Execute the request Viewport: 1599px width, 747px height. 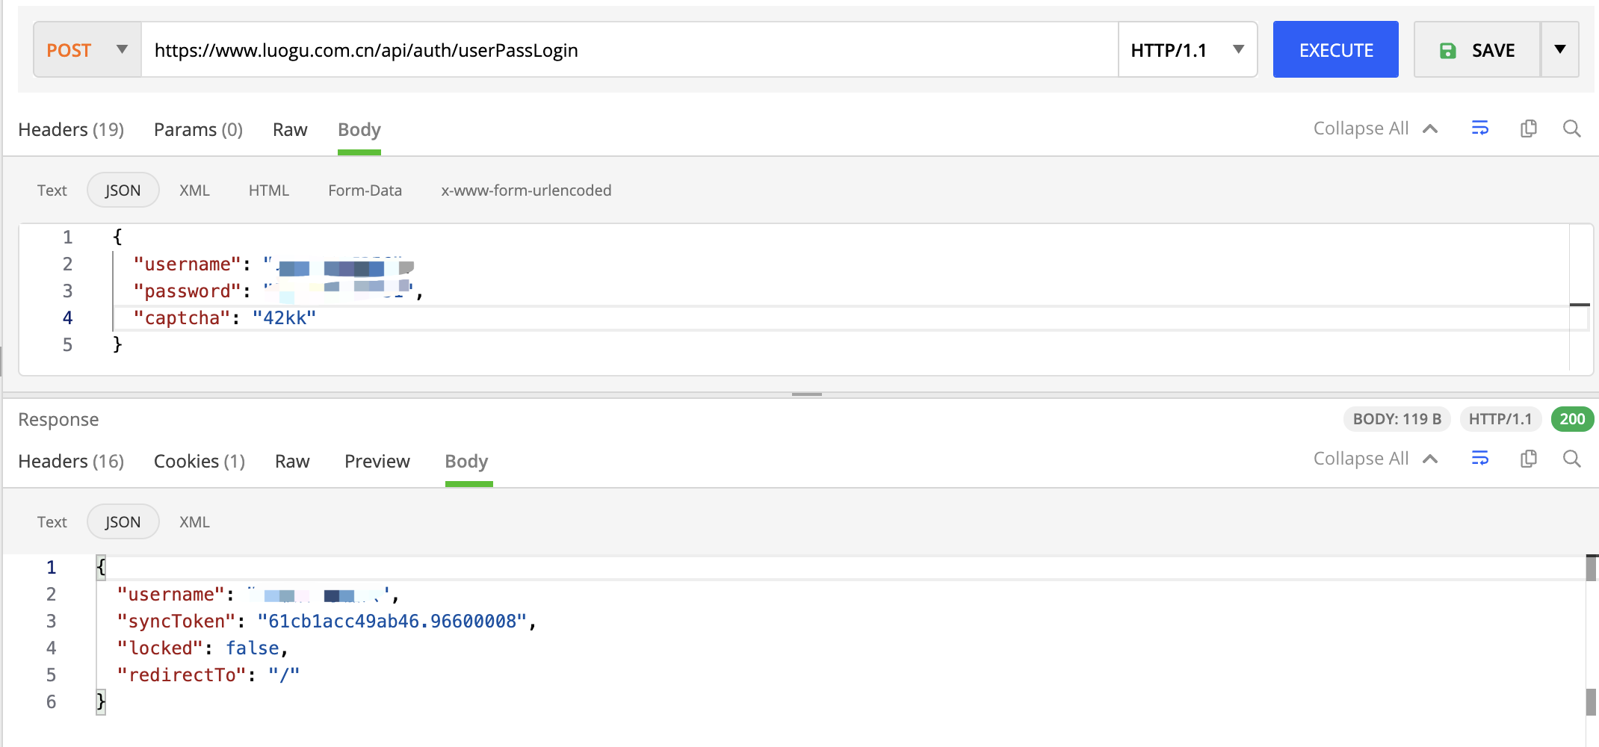(x=1336, y=50)
